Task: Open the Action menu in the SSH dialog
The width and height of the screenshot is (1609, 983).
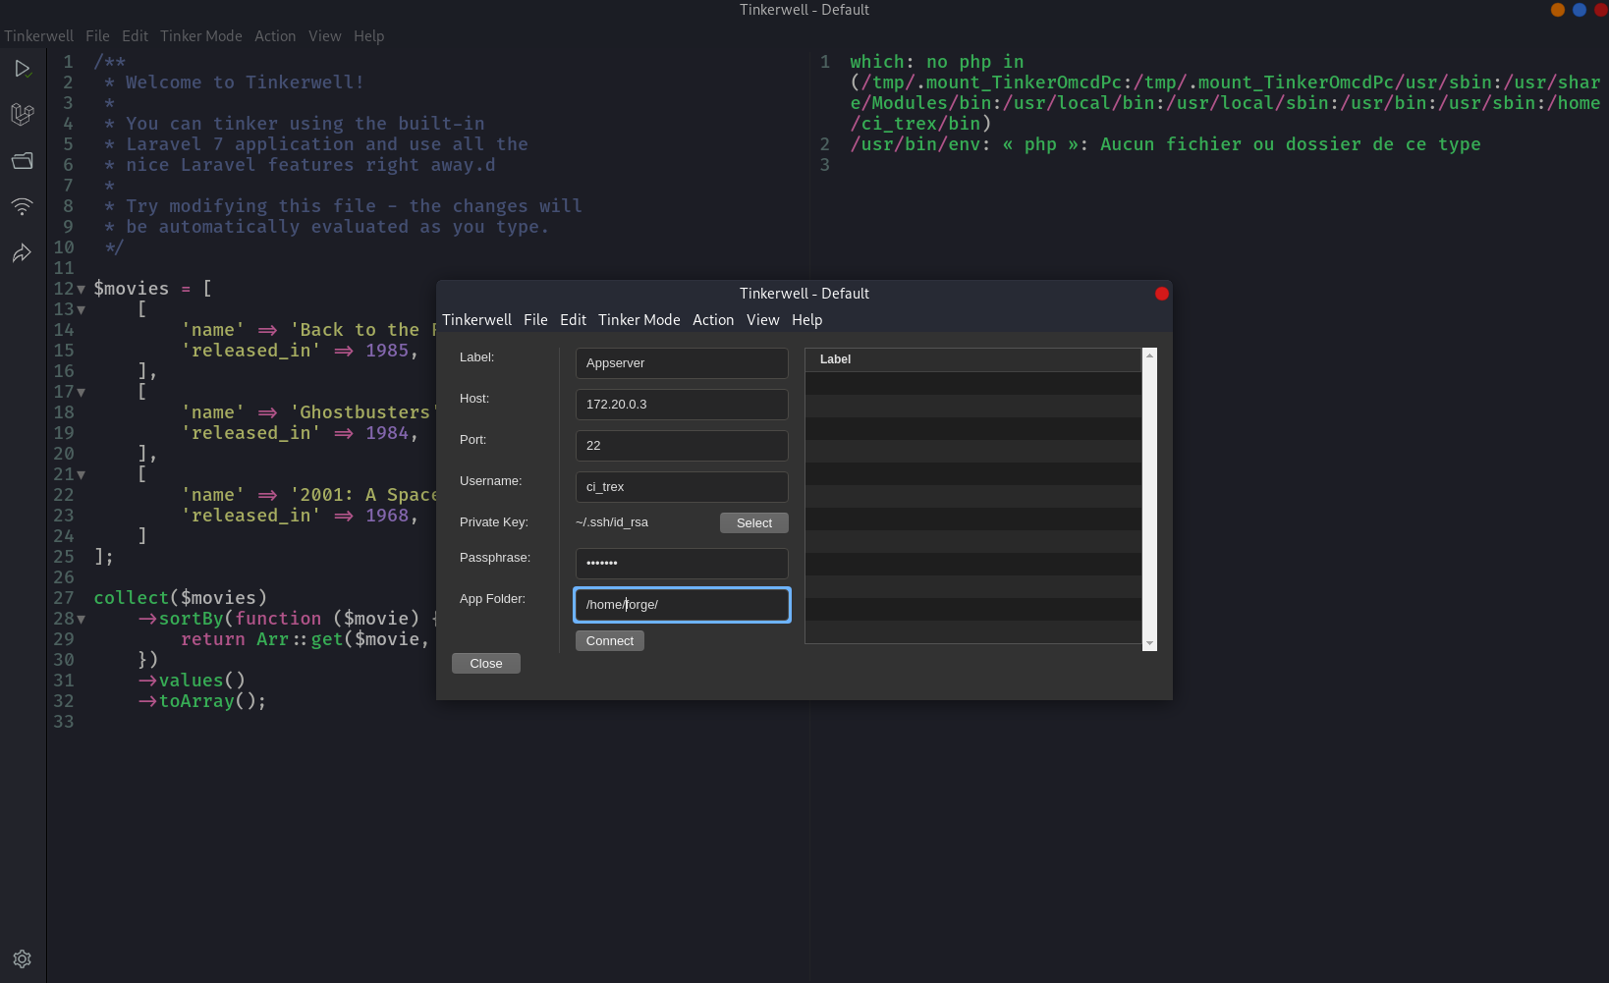Action: tap(713, 320)
